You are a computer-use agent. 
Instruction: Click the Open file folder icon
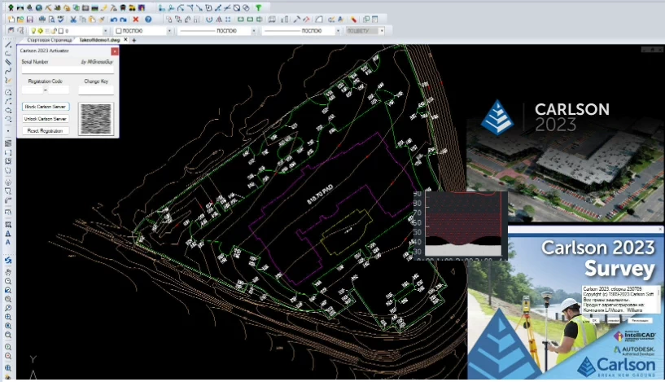click(20, 19)
